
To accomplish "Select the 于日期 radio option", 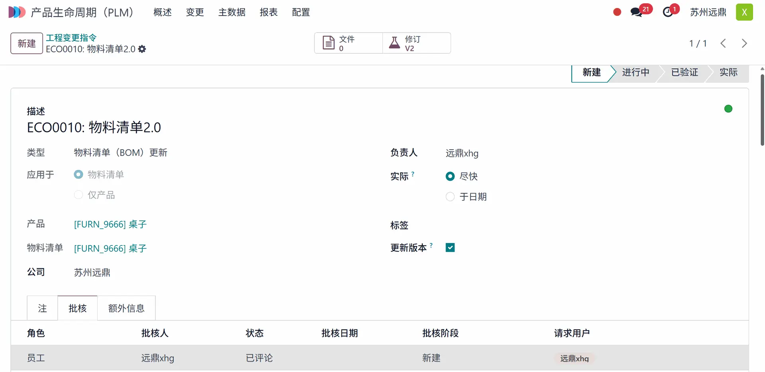I will point(450,197).
